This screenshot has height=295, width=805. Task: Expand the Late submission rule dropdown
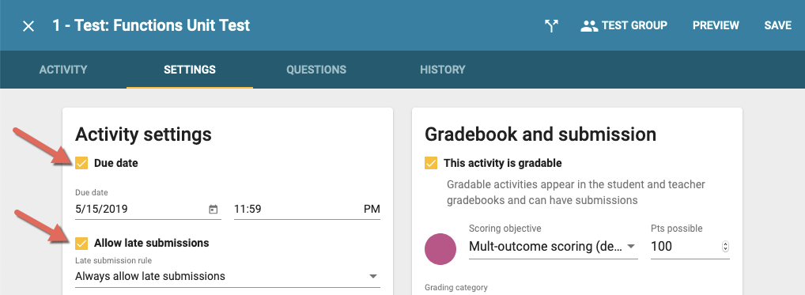(x=228, y=277)
